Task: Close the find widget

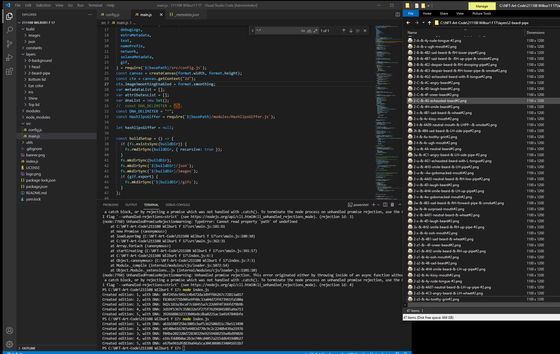Action: (365, 31)
